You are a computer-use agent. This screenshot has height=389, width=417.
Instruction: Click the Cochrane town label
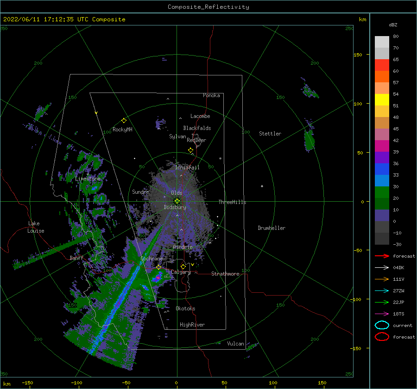[152, 259]
